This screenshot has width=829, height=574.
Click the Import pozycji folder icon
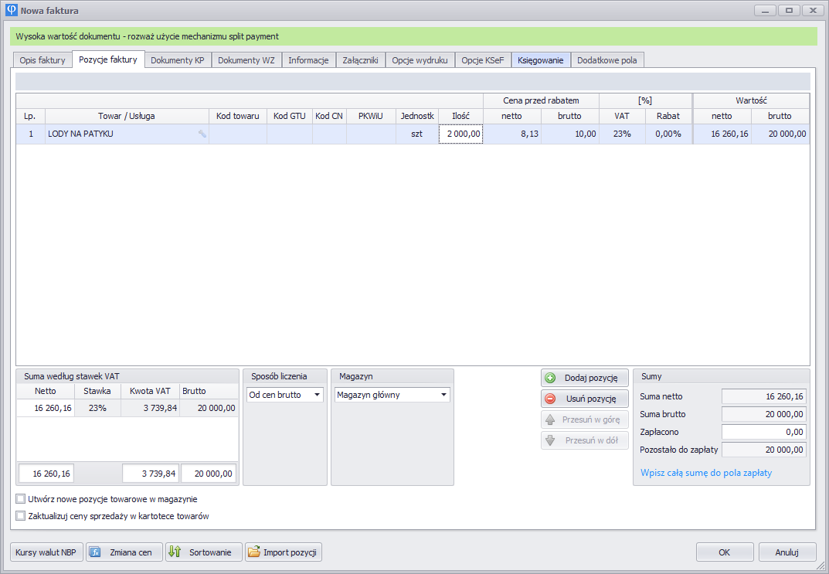pyautogui.click(x=253, y=552)
